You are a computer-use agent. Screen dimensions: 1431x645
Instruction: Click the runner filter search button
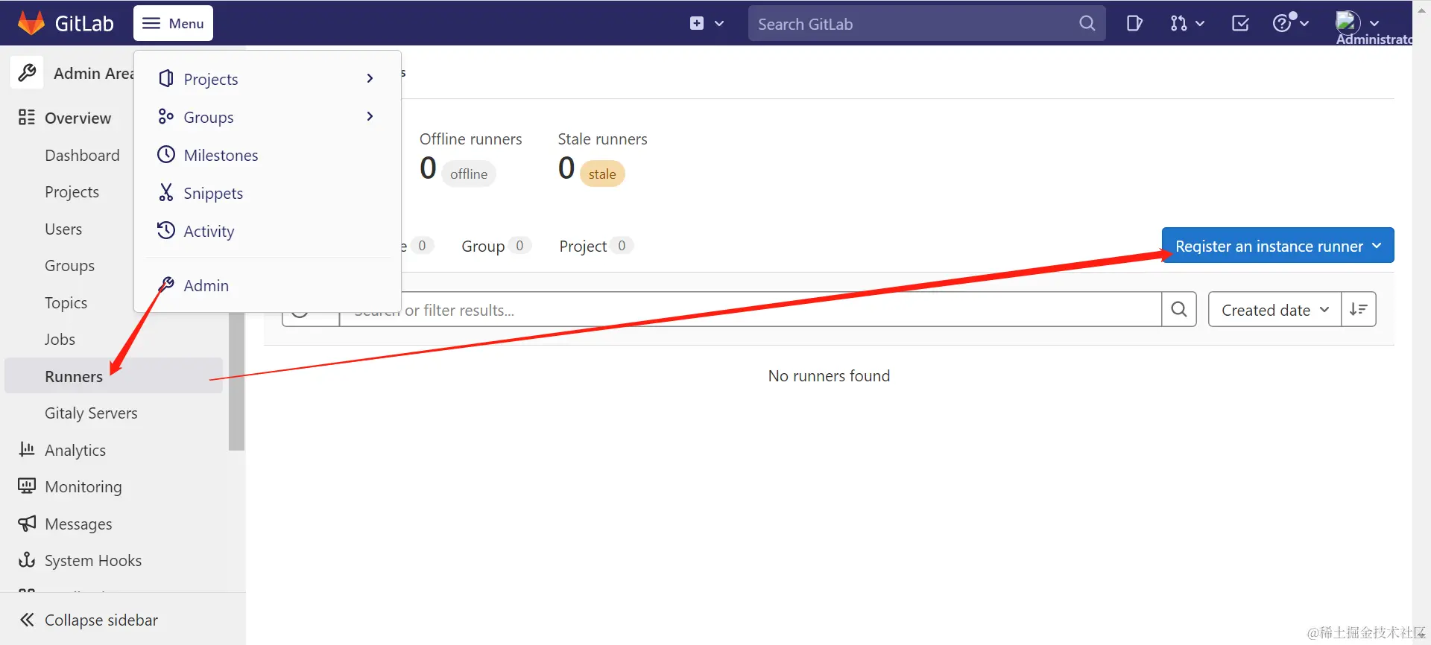click(1179, 309)
